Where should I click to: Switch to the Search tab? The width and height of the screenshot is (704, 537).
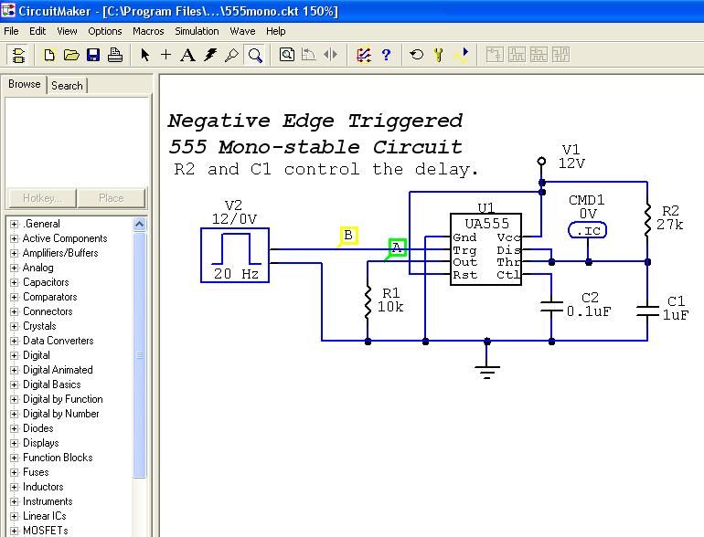tap(67, 86)
